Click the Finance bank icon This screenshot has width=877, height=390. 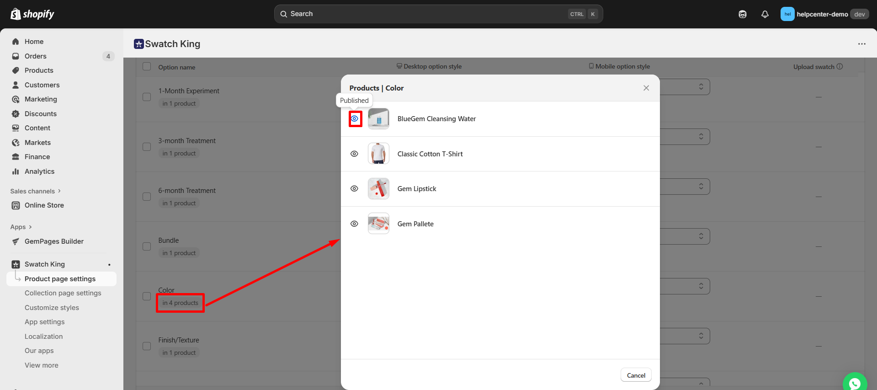(16, 157)
